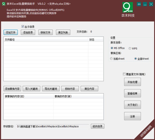This screenshot has height=140, width=155.
Task: Minimize the window with the dash button
Action: (145, 4)
